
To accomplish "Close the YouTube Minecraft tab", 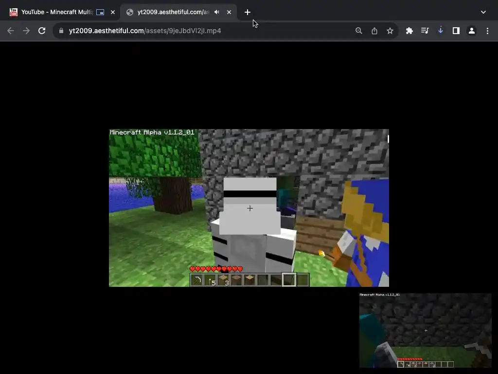I will point(113,12).
